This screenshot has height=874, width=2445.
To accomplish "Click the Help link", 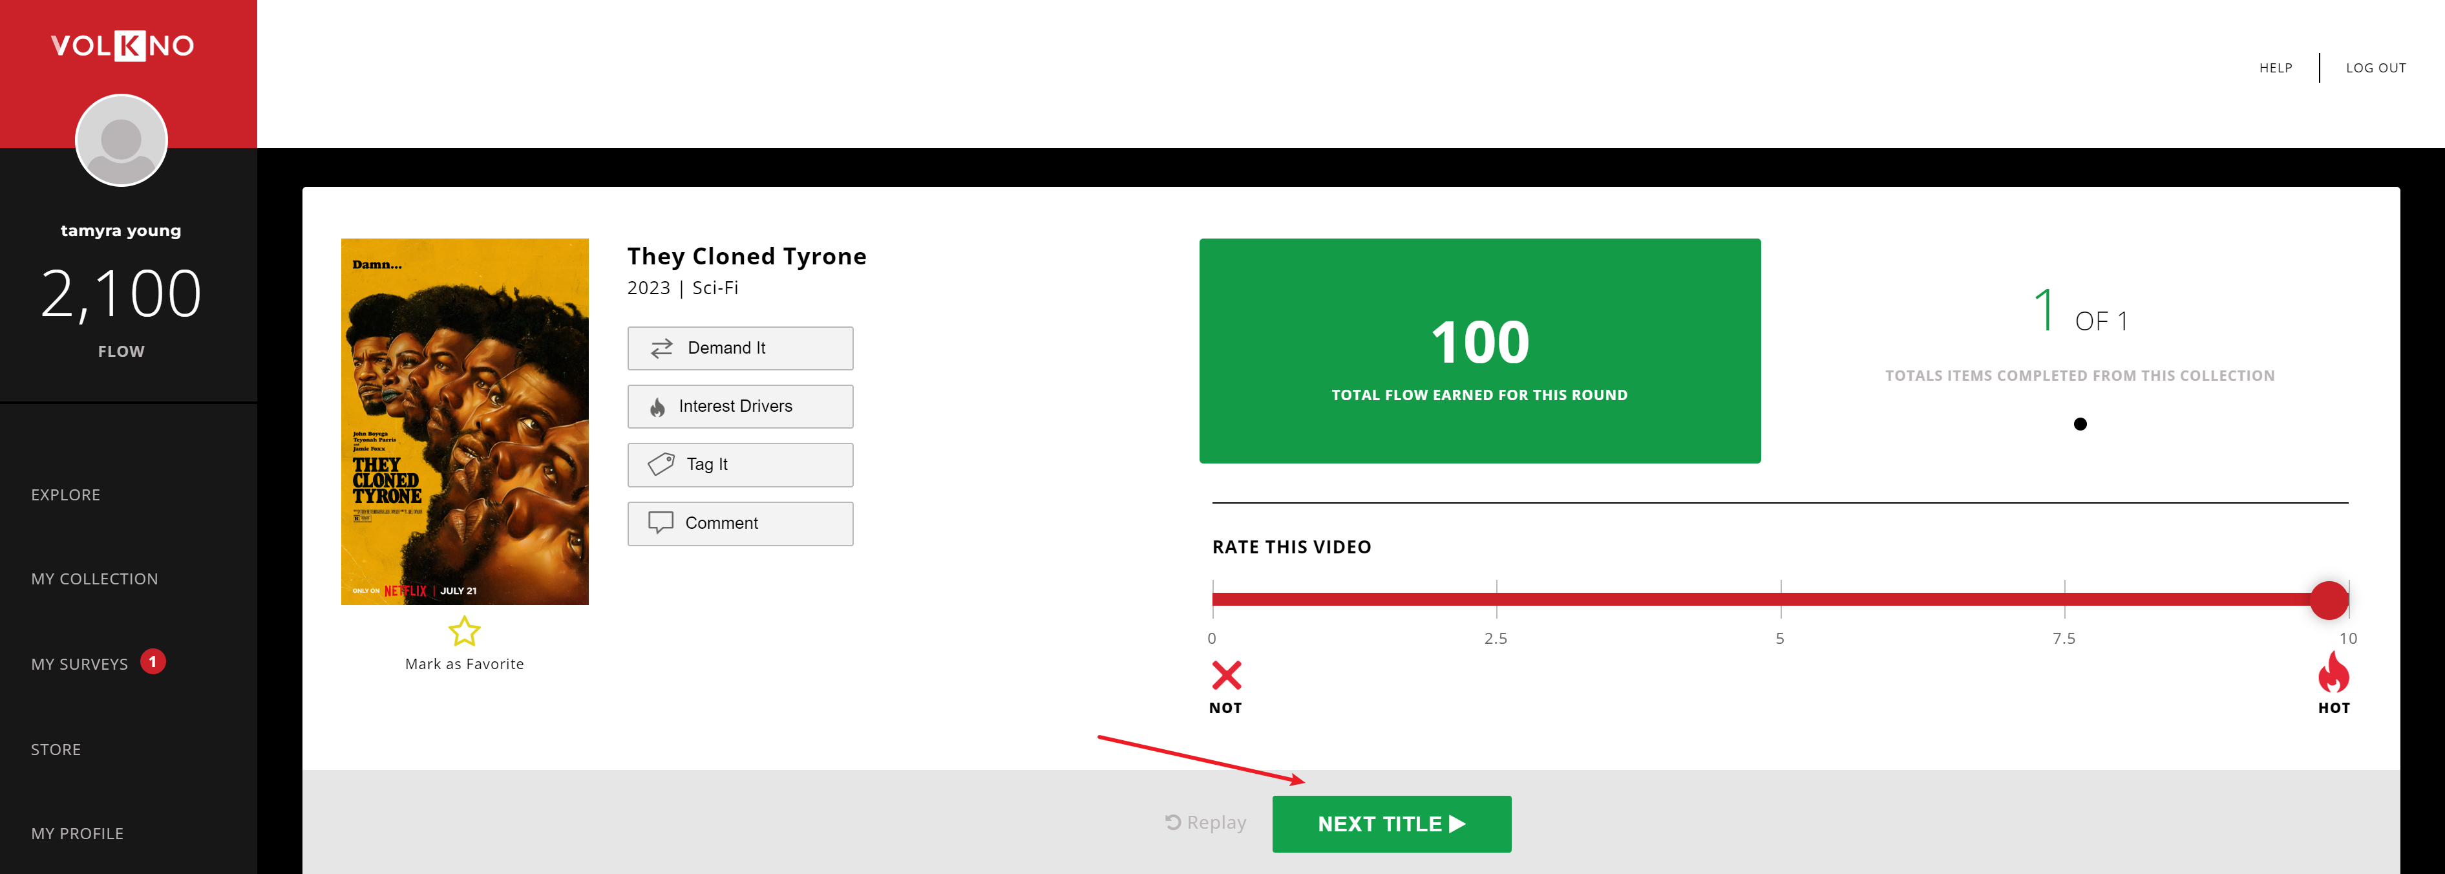I will pyautogui.click(x=2275, y=69).
